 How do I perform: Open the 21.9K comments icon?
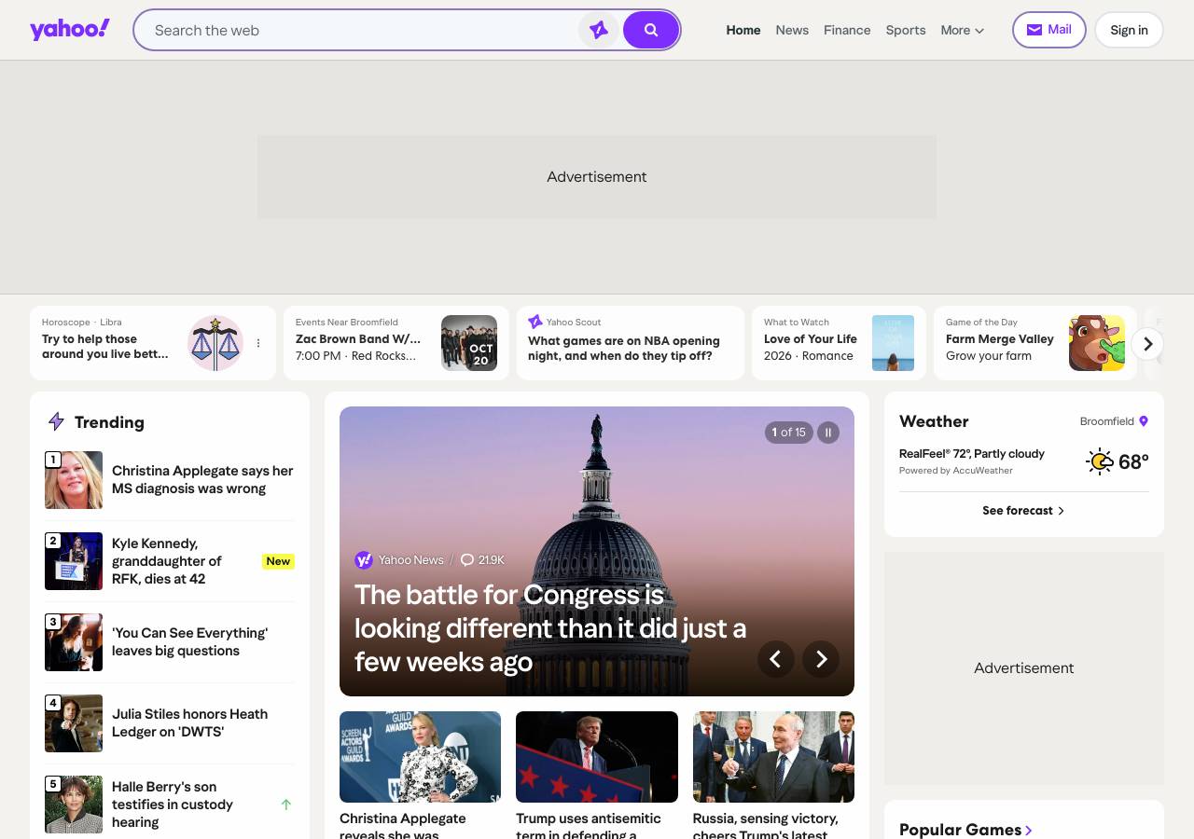[x=467, y=560]
